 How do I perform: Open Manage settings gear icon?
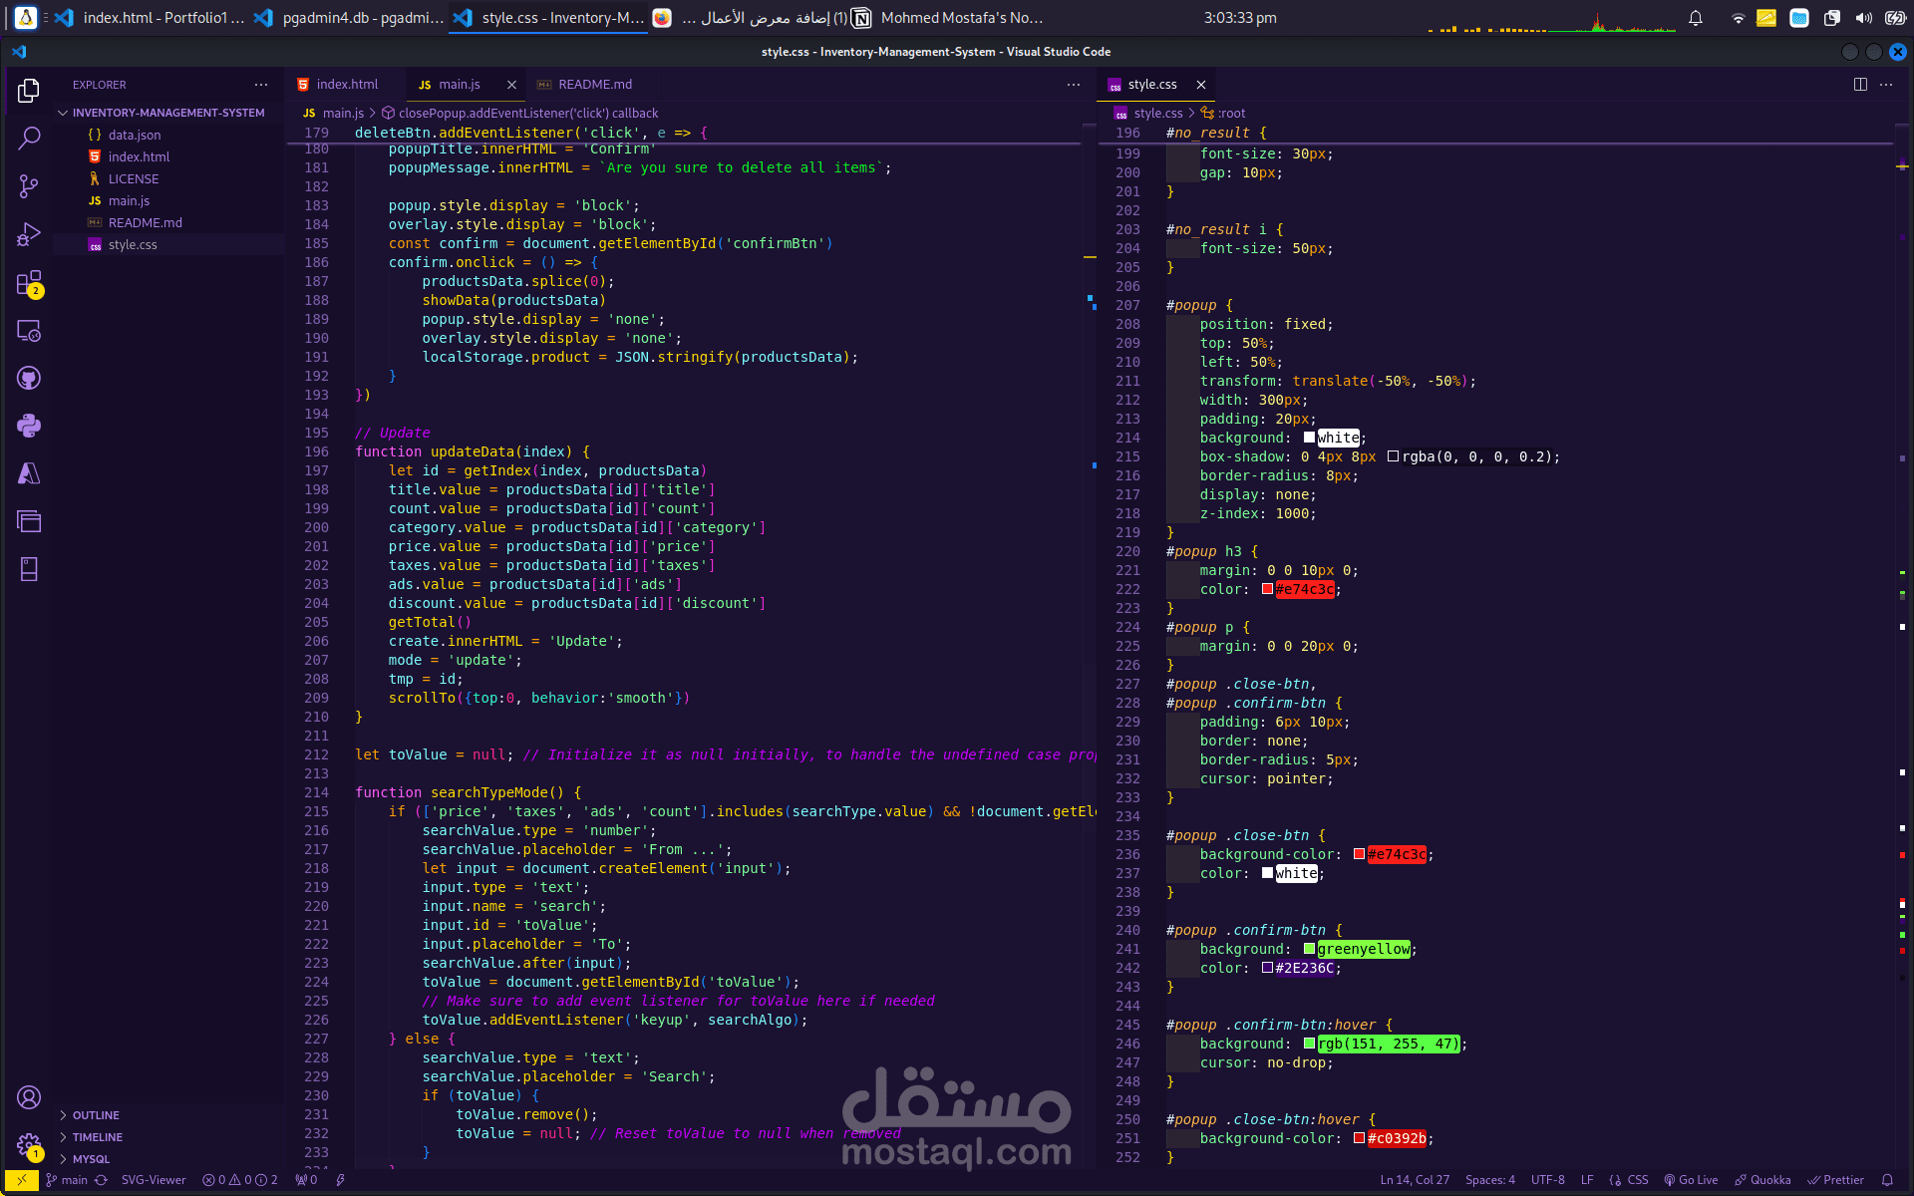29,1145
